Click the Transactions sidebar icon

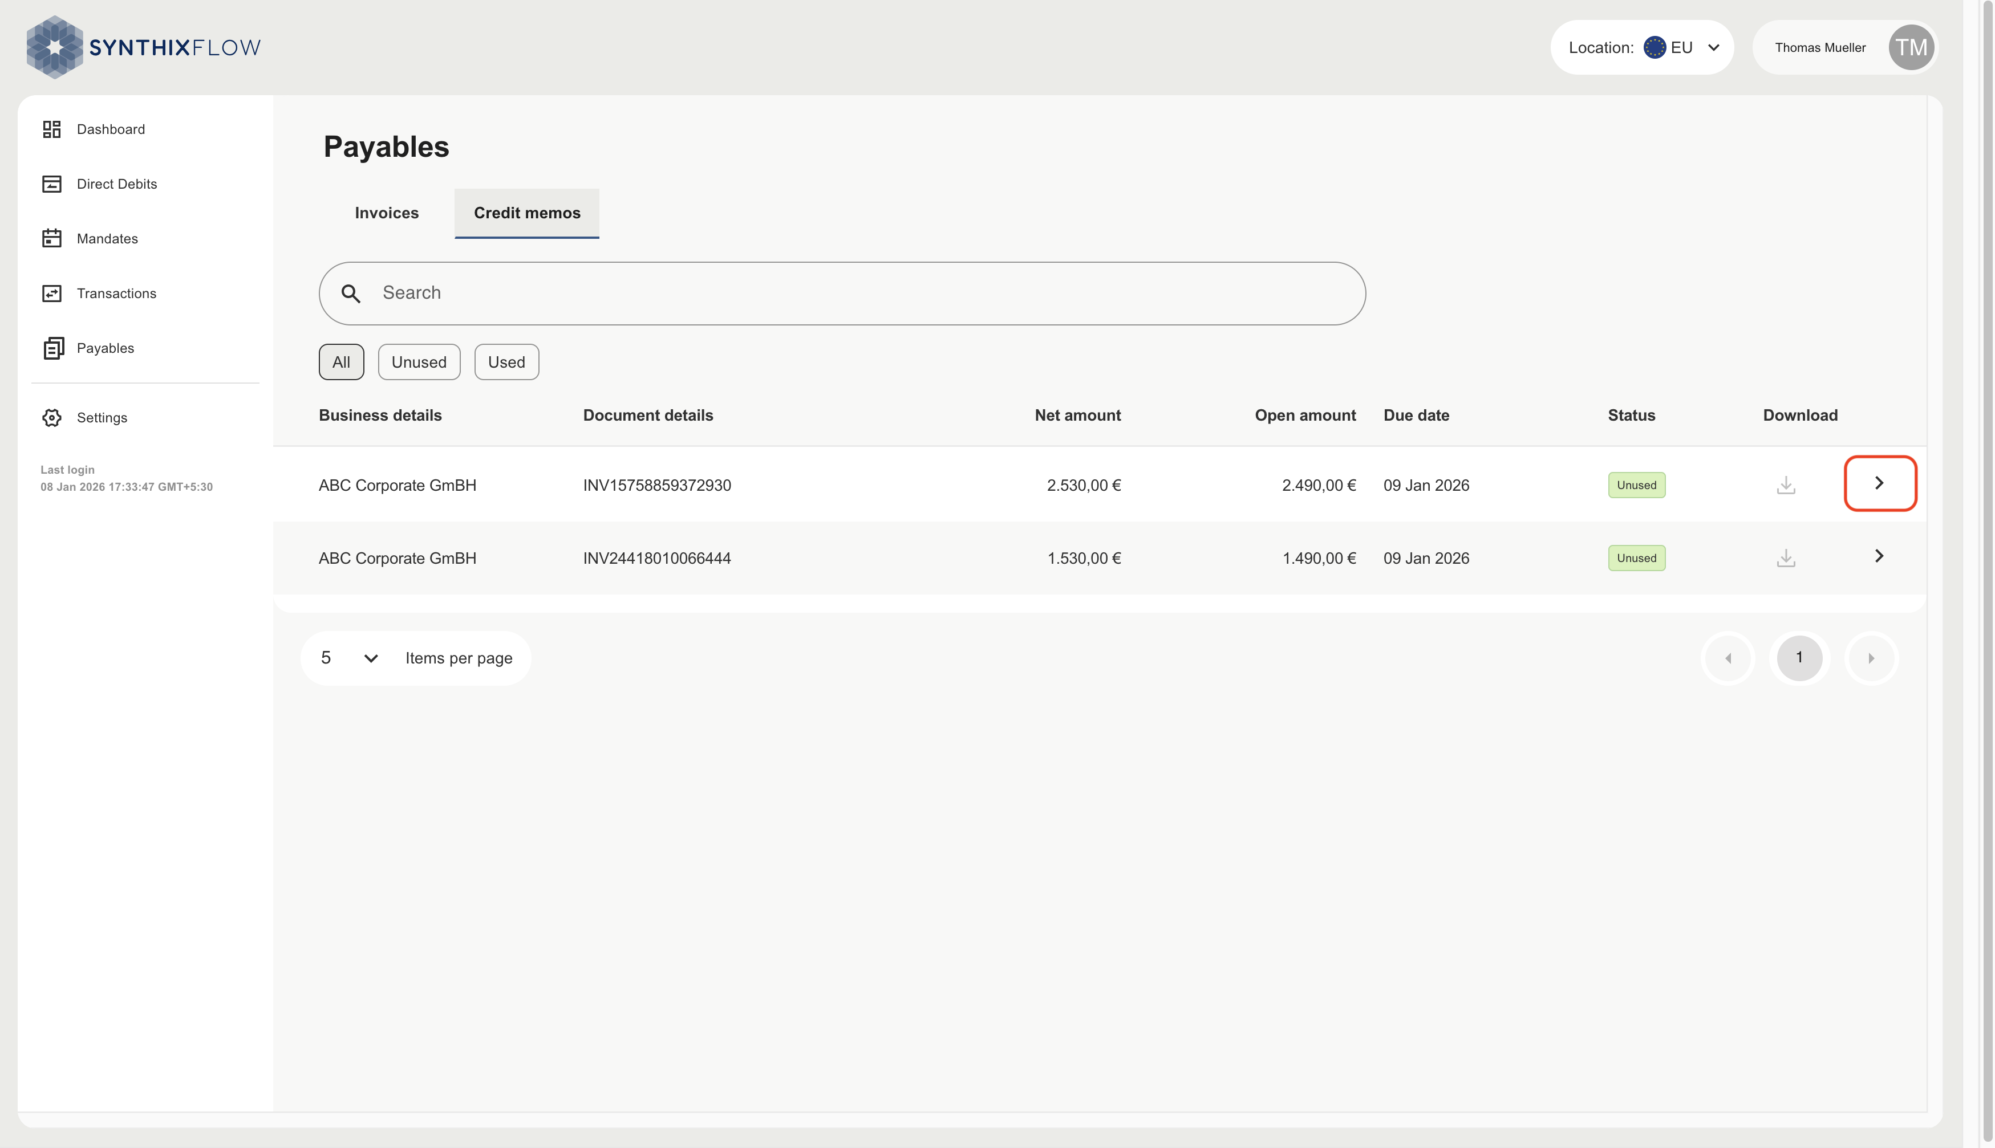pyautogui.click(x=52, y=294)
